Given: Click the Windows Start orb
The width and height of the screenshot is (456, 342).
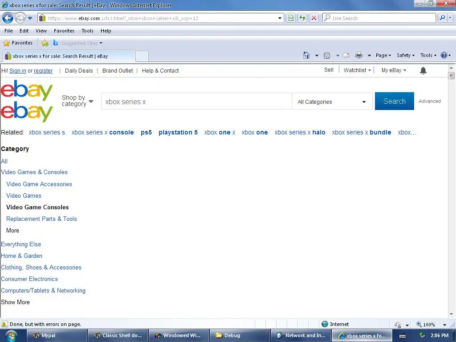Looking at the screenshot, I should tap(11, 336).
